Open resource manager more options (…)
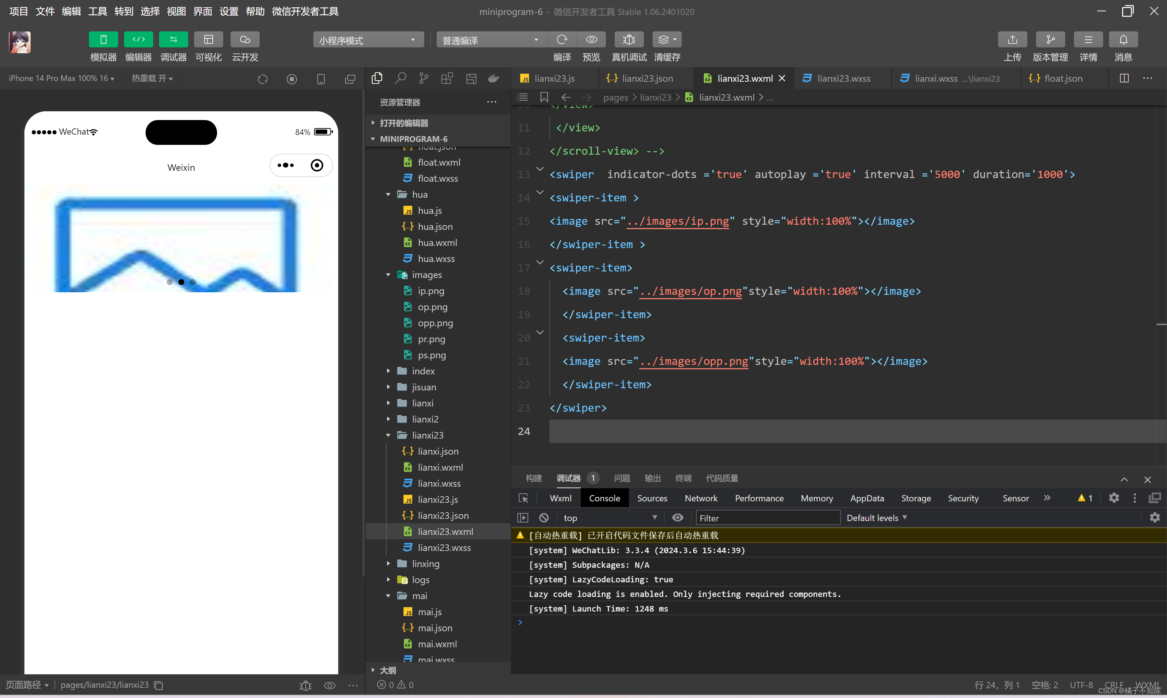1167x698 pixels. [x=492, y=102]
